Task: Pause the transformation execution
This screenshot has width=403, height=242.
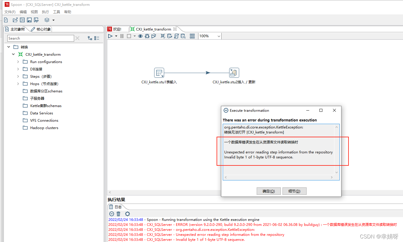Action: [122, 36]
